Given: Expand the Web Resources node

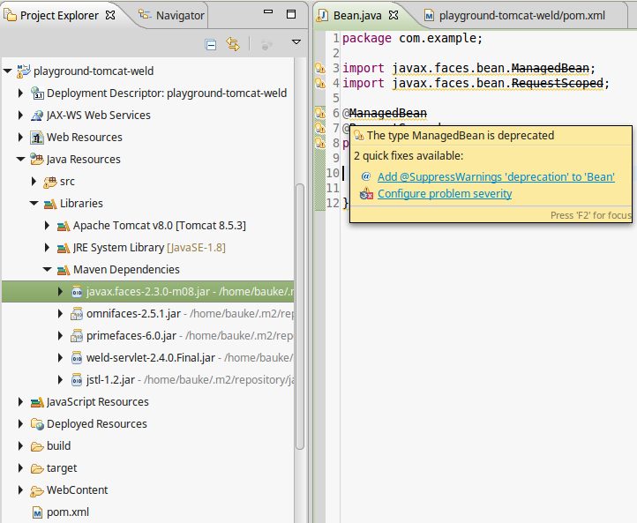Looking at the screenshot, I should [20, 138].
